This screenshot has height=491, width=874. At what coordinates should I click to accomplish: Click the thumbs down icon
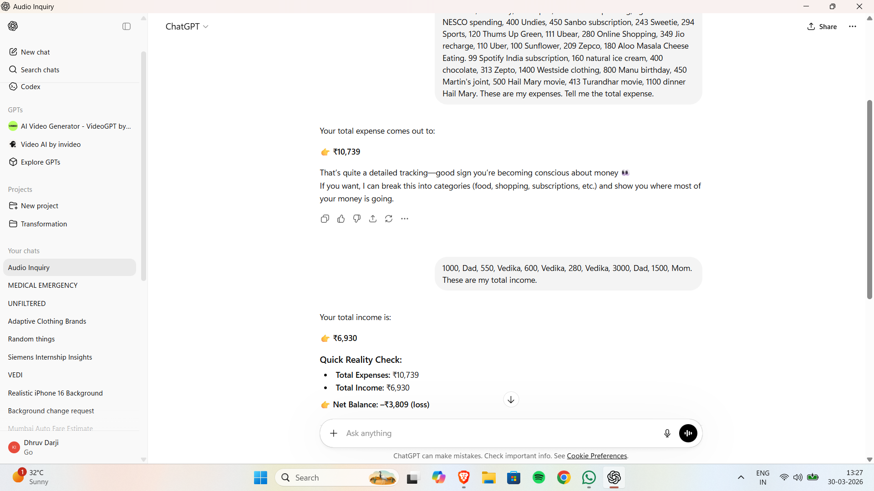pos(357,219)
